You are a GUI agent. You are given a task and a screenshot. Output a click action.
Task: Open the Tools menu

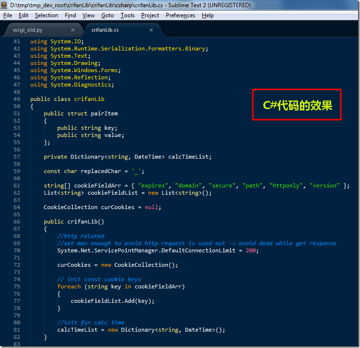tap(127, 15)
